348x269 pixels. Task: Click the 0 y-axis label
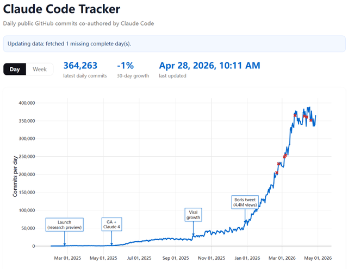(34, 246)
